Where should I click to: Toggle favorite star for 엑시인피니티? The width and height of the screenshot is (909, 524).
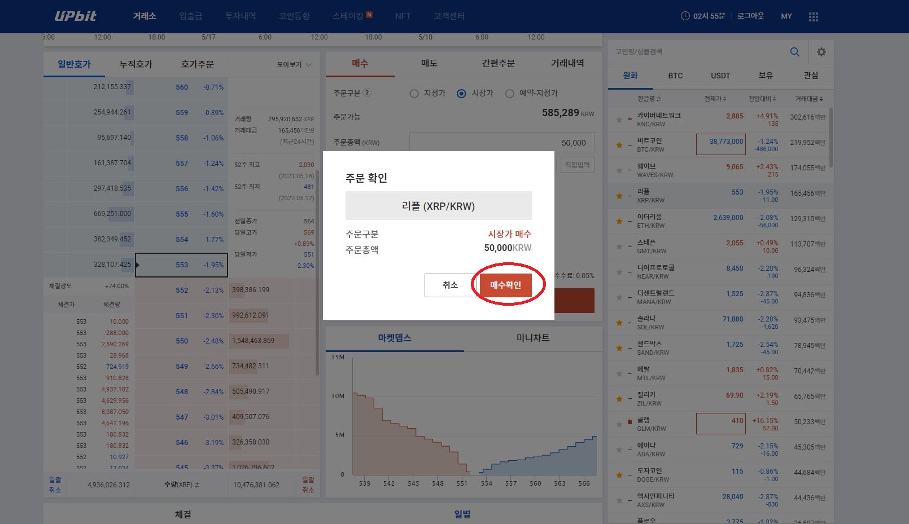coord(619,500)
